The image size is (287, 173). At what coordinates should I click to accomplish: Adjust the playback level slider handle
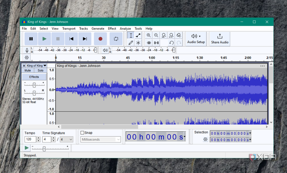(174, 50)
